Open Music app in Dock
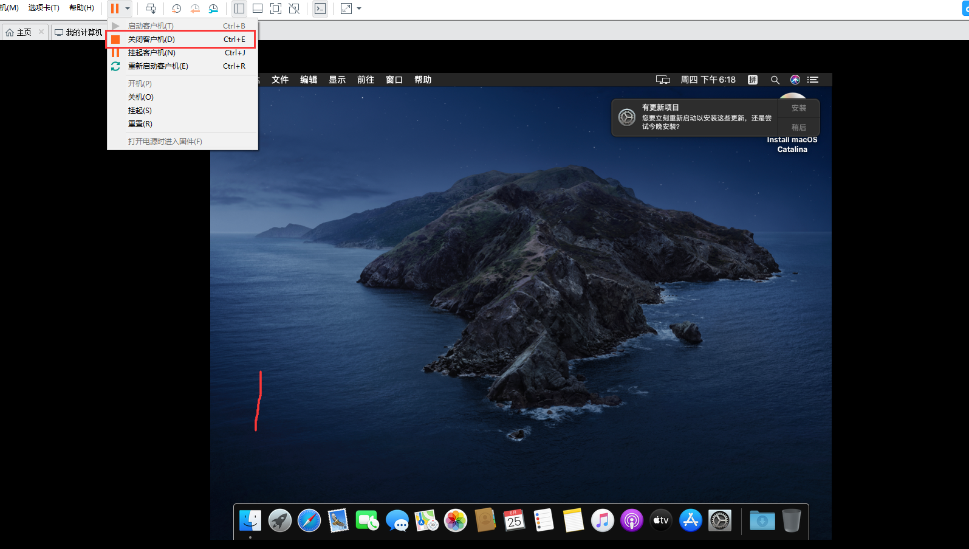This screenshot has width=969, height=549. click(x=603, y=520)
